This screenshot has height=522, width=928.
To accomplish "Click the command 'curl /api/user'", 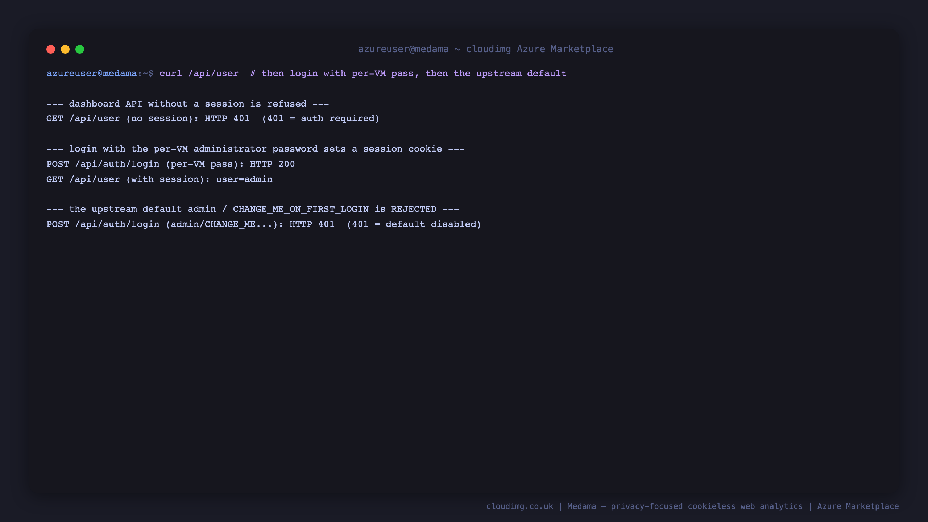I will tap(199, 74).
